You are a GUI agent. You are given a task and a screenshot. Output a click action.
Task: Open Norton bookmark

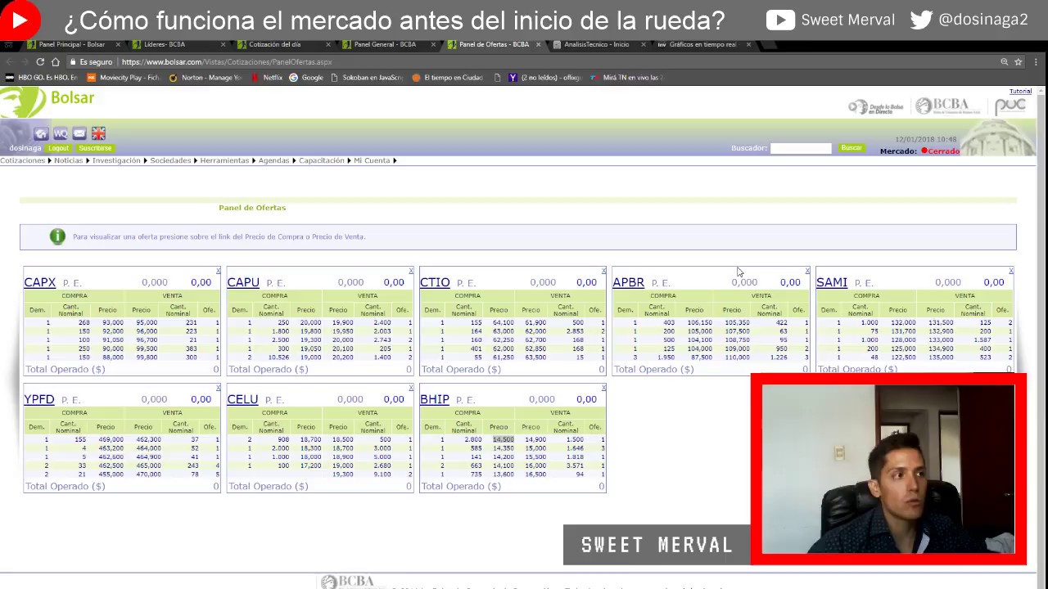[x=206, y=78]
